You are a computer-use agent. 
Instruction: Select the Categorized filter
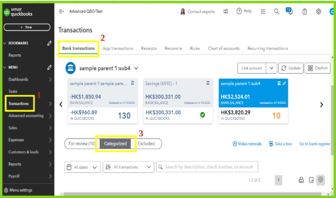[115, 143]
